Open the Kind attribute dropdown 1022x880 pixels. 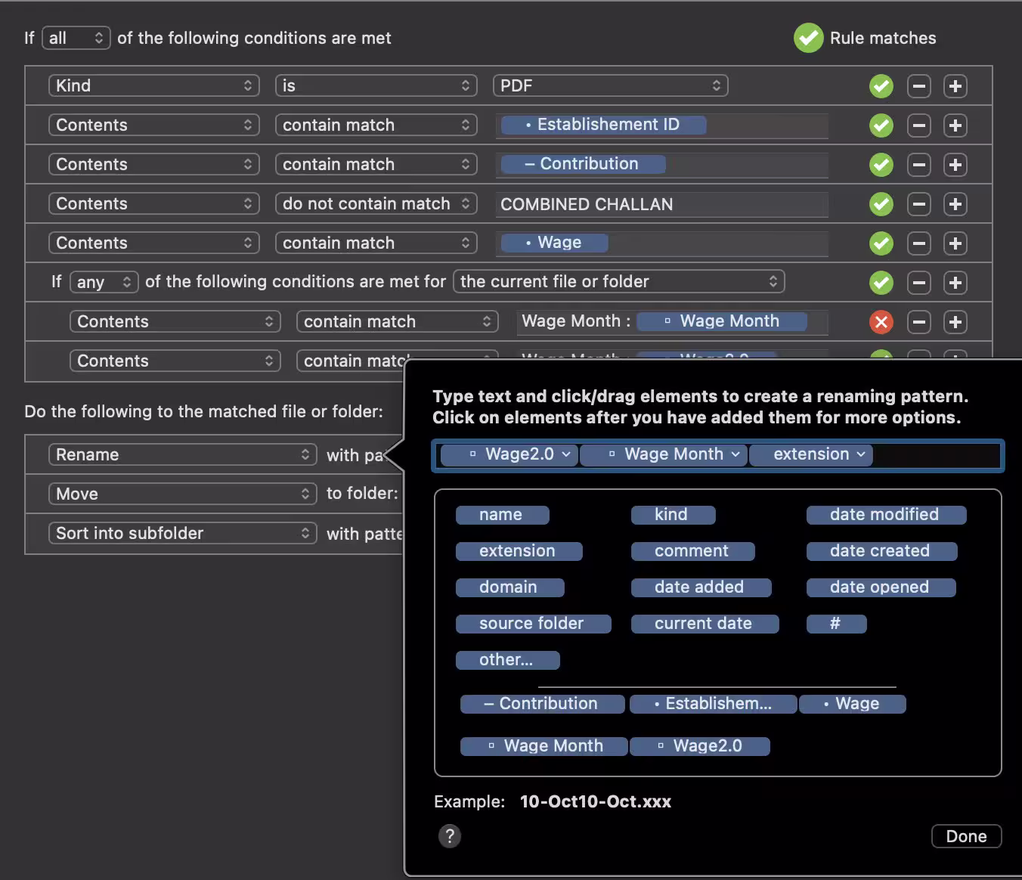(x=154, y=85)
